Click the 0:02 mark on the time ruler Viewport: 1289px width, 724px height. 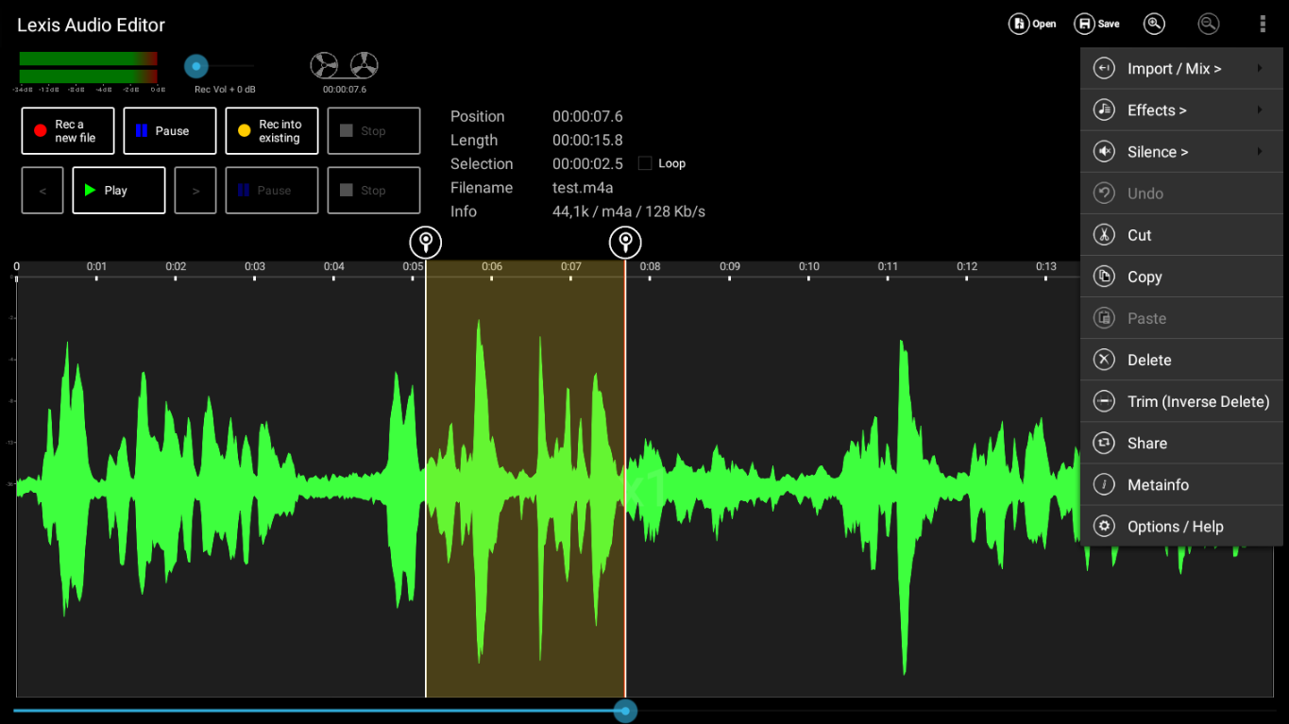pos(176,267)
